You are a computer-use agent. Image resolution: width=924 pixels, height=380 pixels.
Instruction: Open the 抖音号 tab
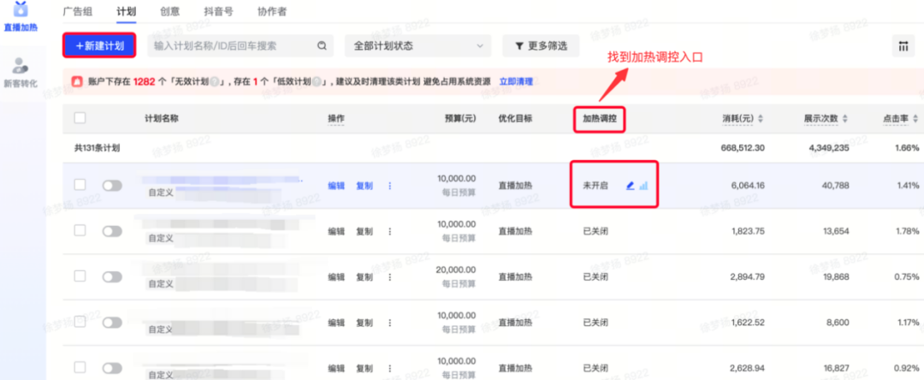(x=219, y=10)
